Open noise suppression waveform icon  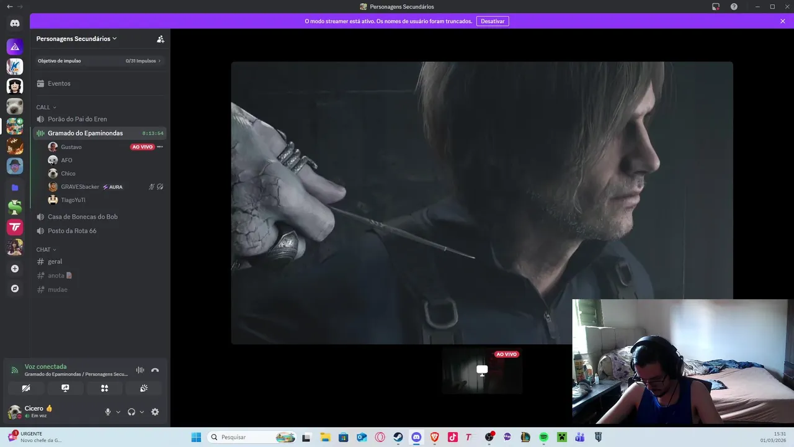pos(140,370)
